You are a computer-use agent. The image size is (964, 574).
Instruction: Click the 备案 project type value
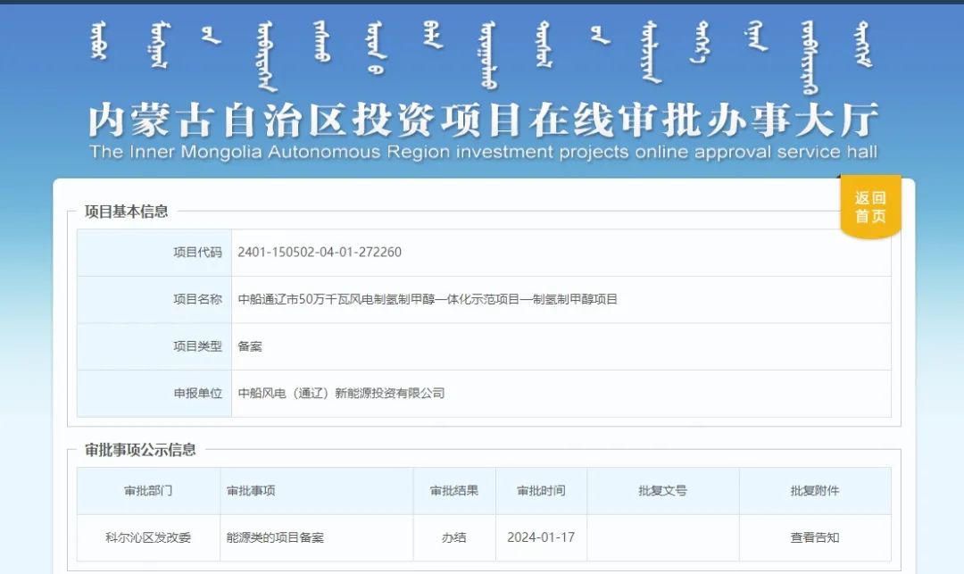250,346
